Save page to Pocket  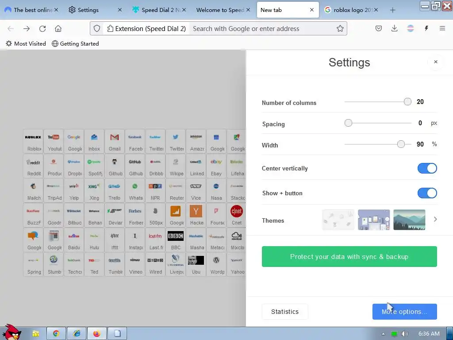[379, 28]
